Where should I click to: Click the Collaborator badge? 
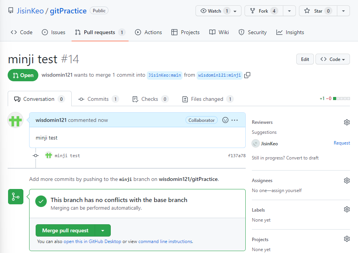pyautogui.click(x=201, y=120)
